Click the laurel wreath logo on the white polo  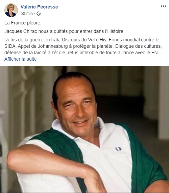point(118,149)
